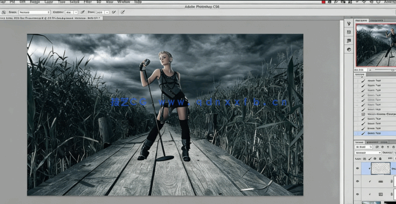Lock layer position icon

[375, 158]
